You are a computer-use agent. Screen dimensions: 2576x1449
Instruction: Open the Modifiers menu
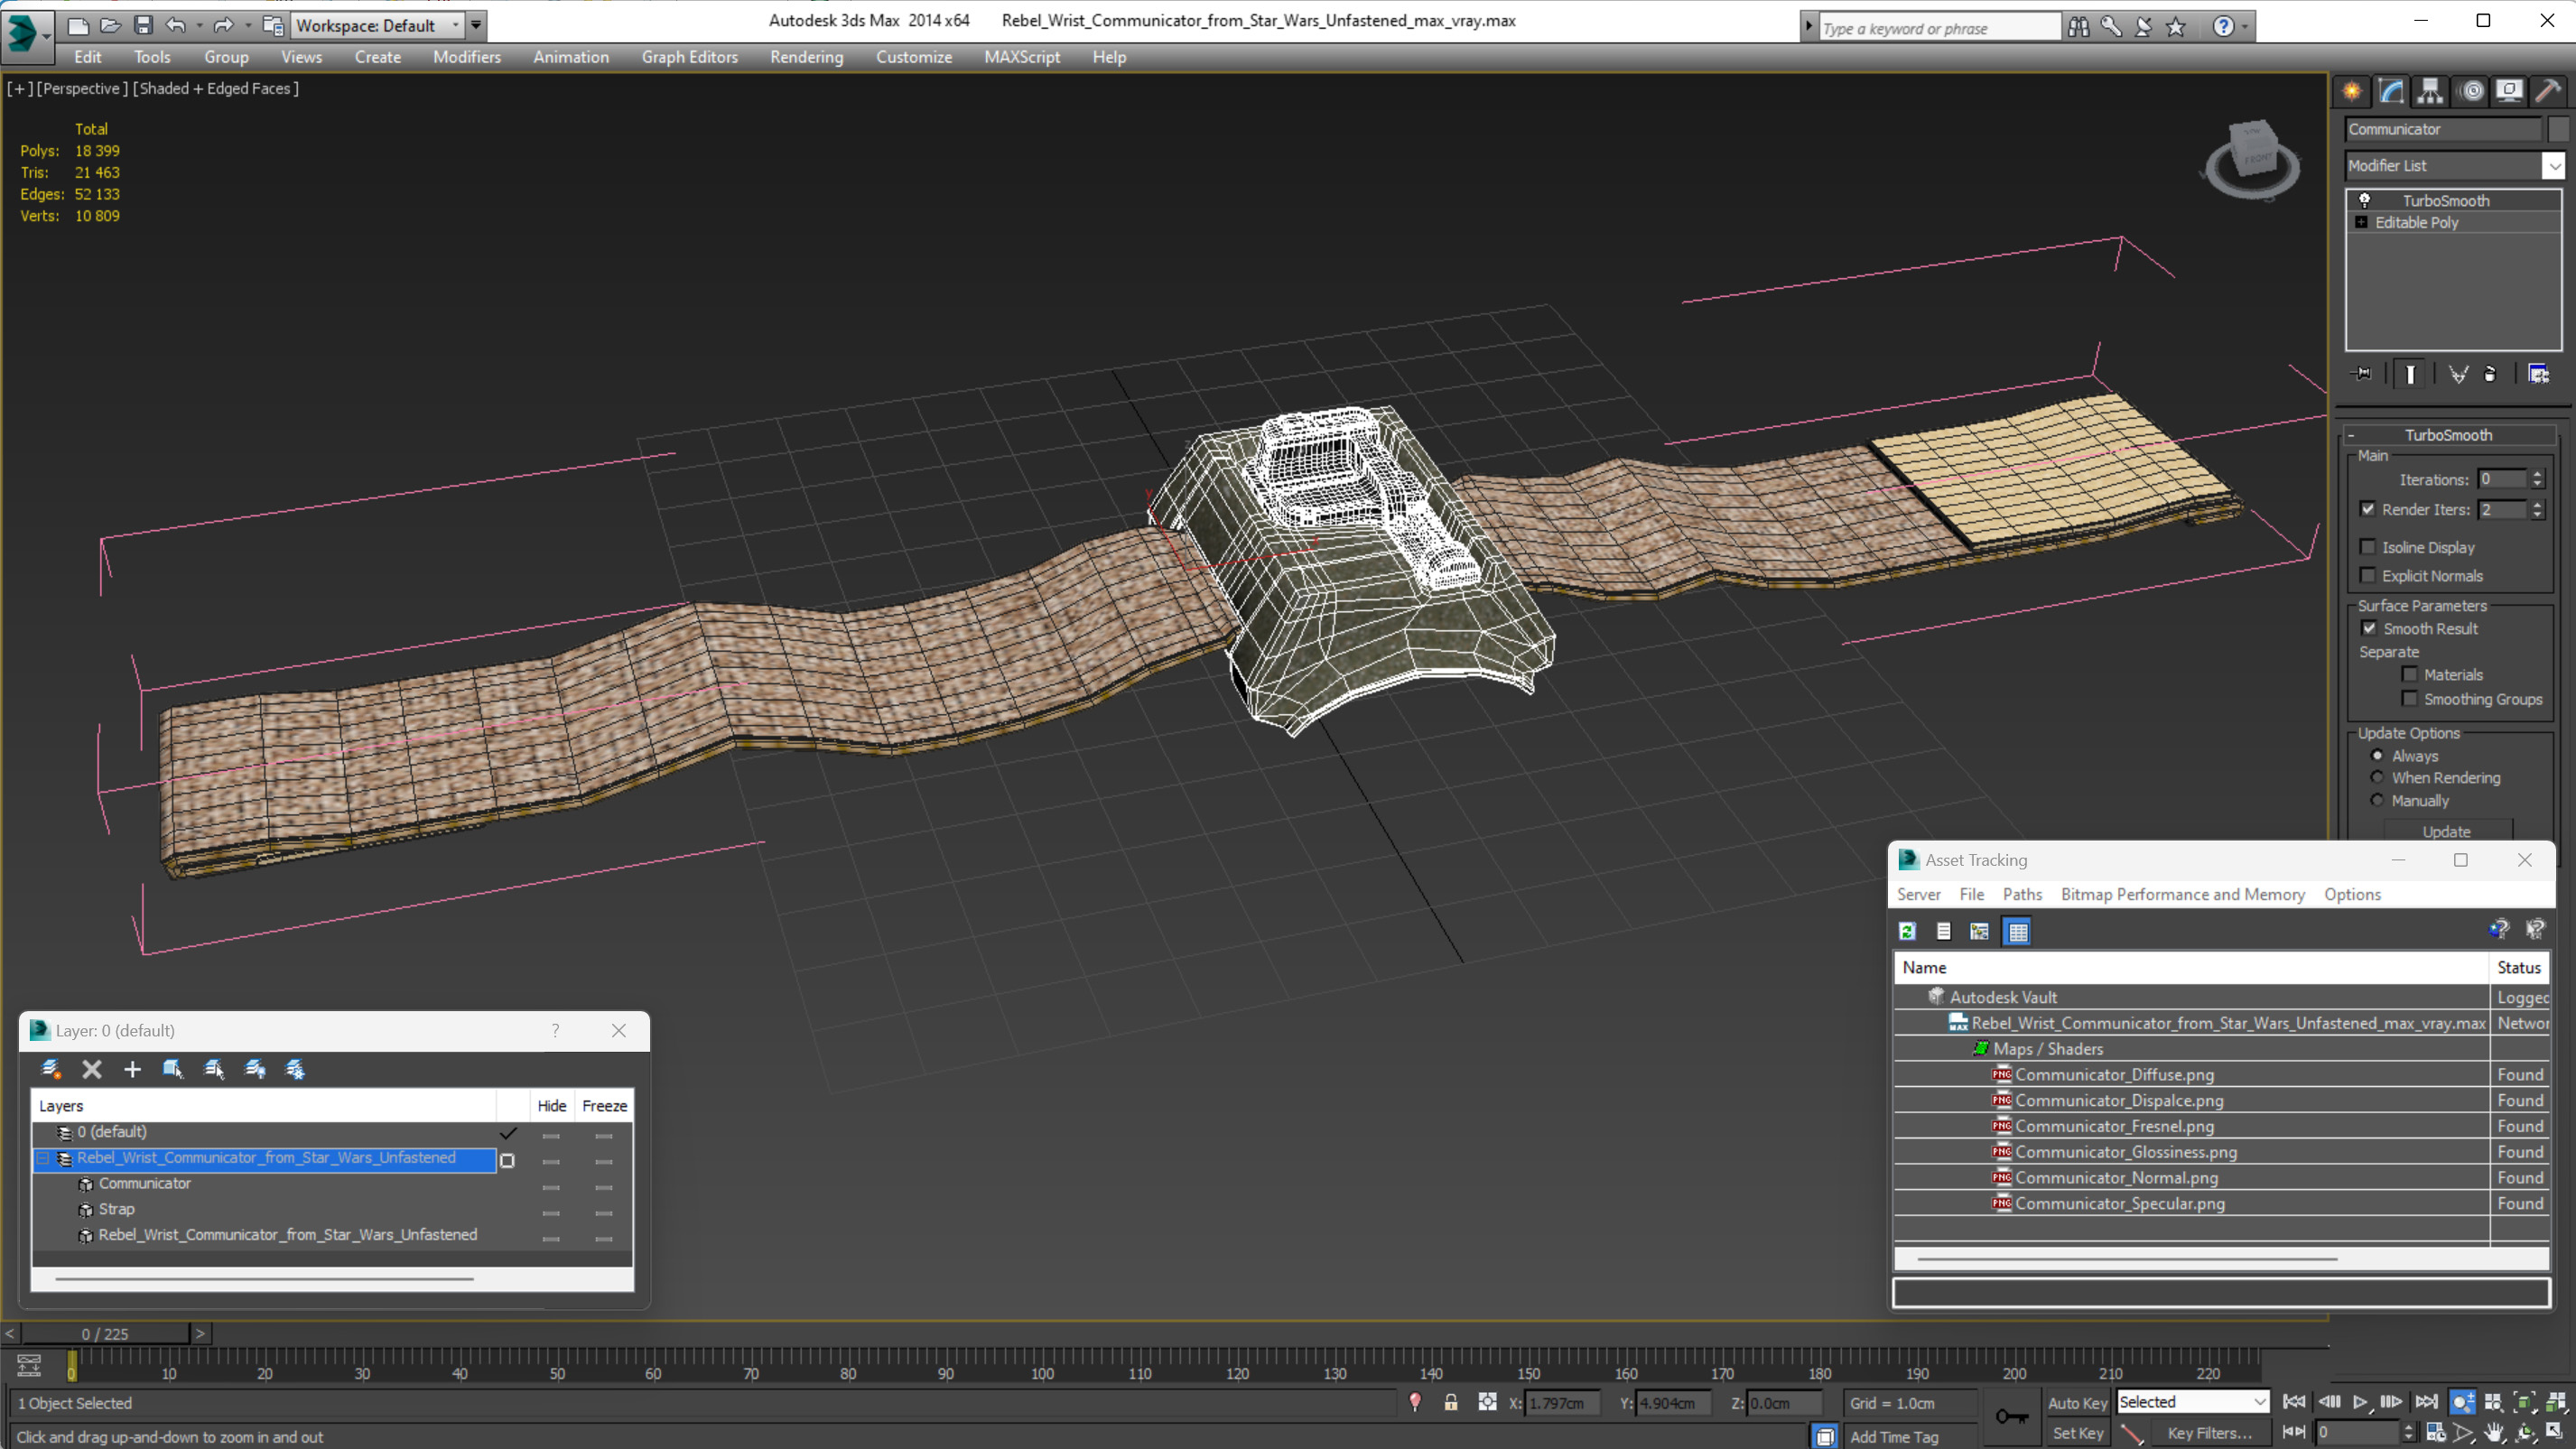coord(466,57)
